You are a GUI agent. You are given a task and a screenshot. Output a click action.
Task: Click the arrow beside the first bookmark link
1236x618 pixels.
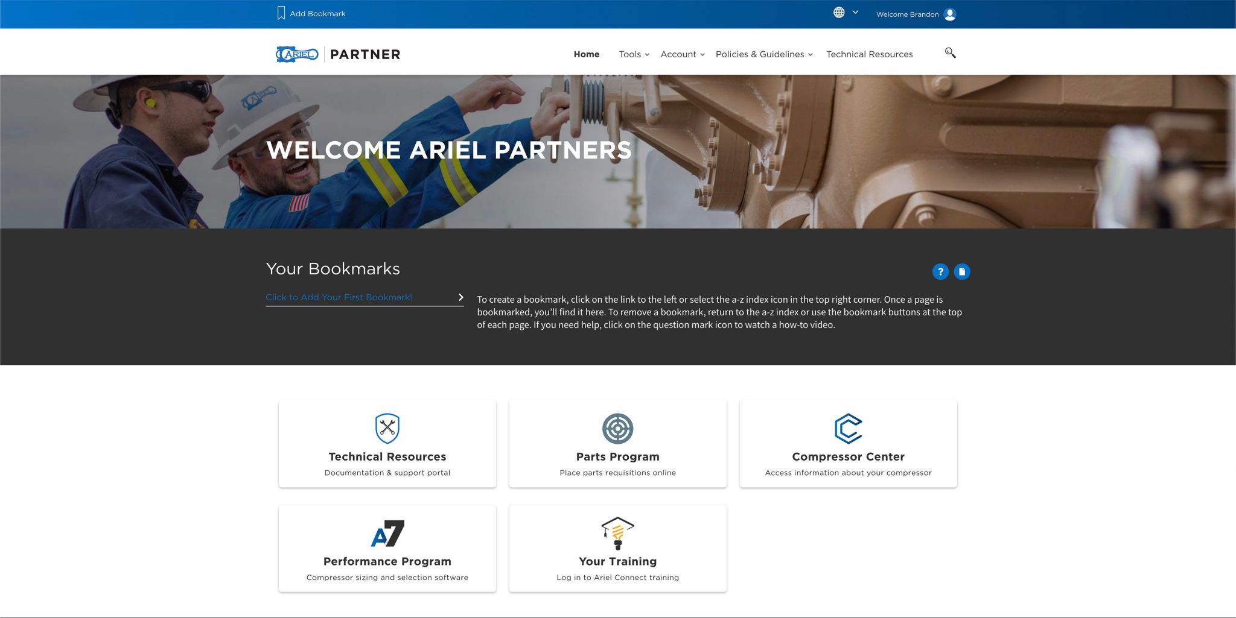click(460, 297)
